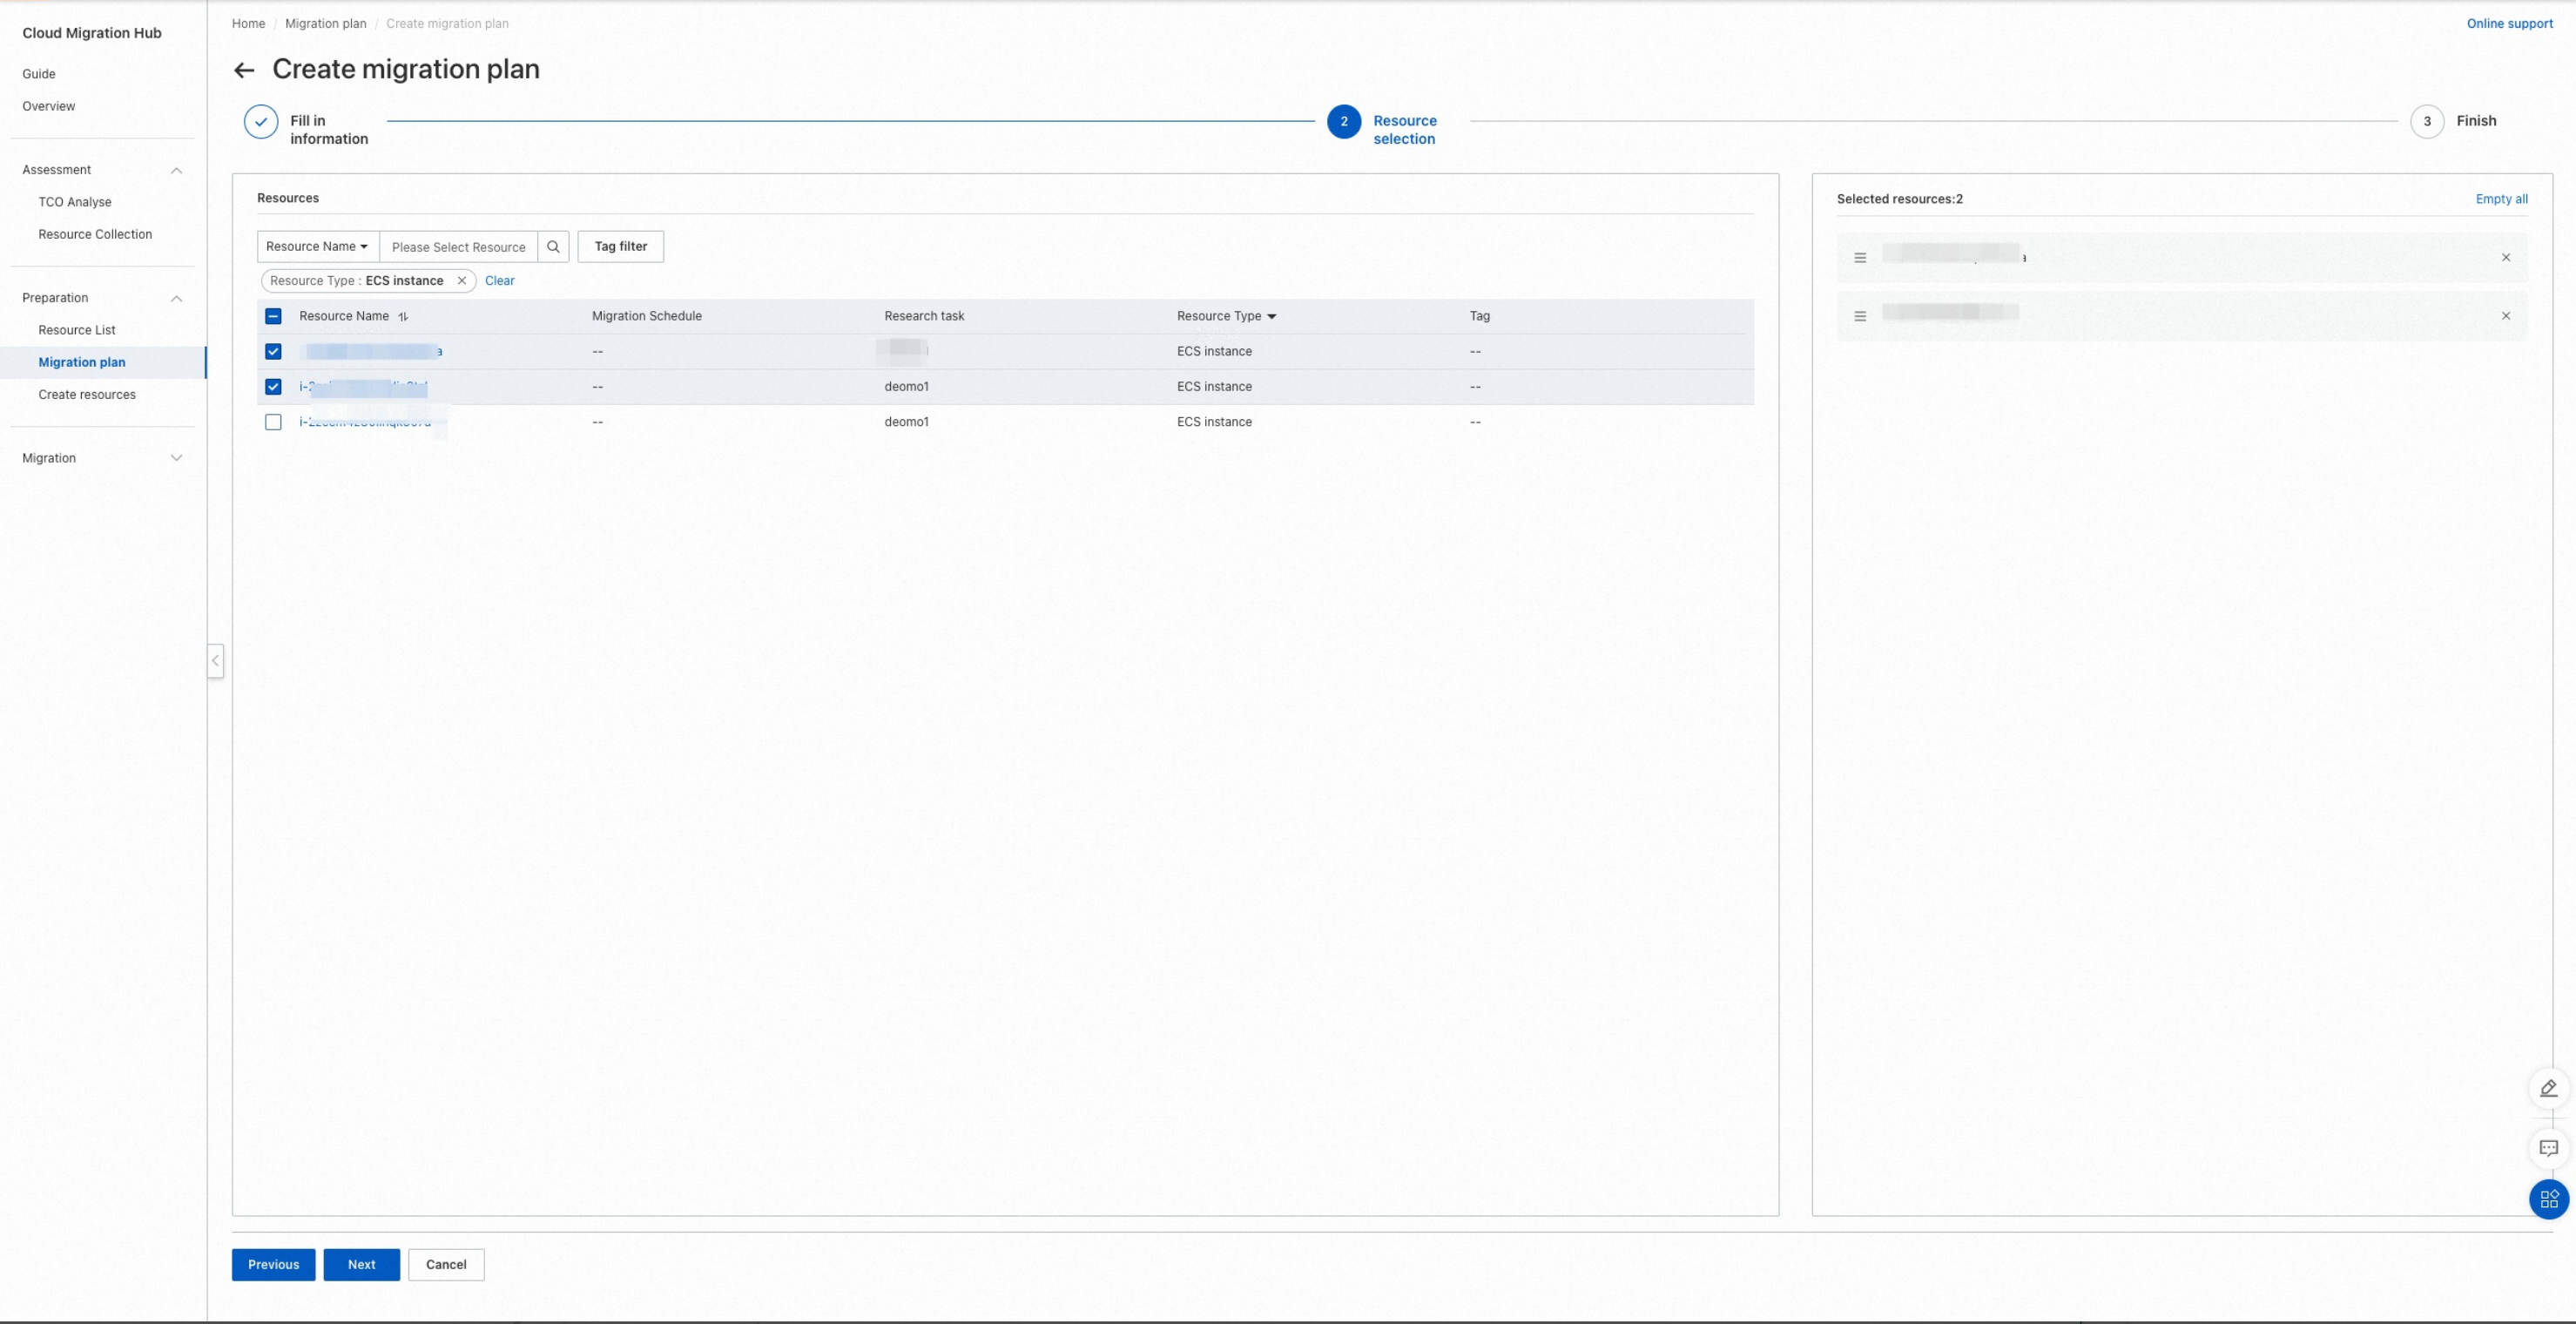
Task: Open the chat feedback floating icon
Action: (x=2548, y=1148)
